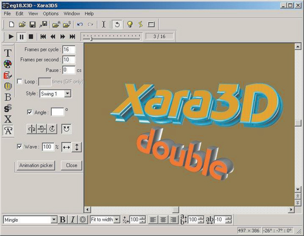The width and height of the screenshot is (304, 236).
Task: Enable the Loop checkbox
Action: pos(20,82)
